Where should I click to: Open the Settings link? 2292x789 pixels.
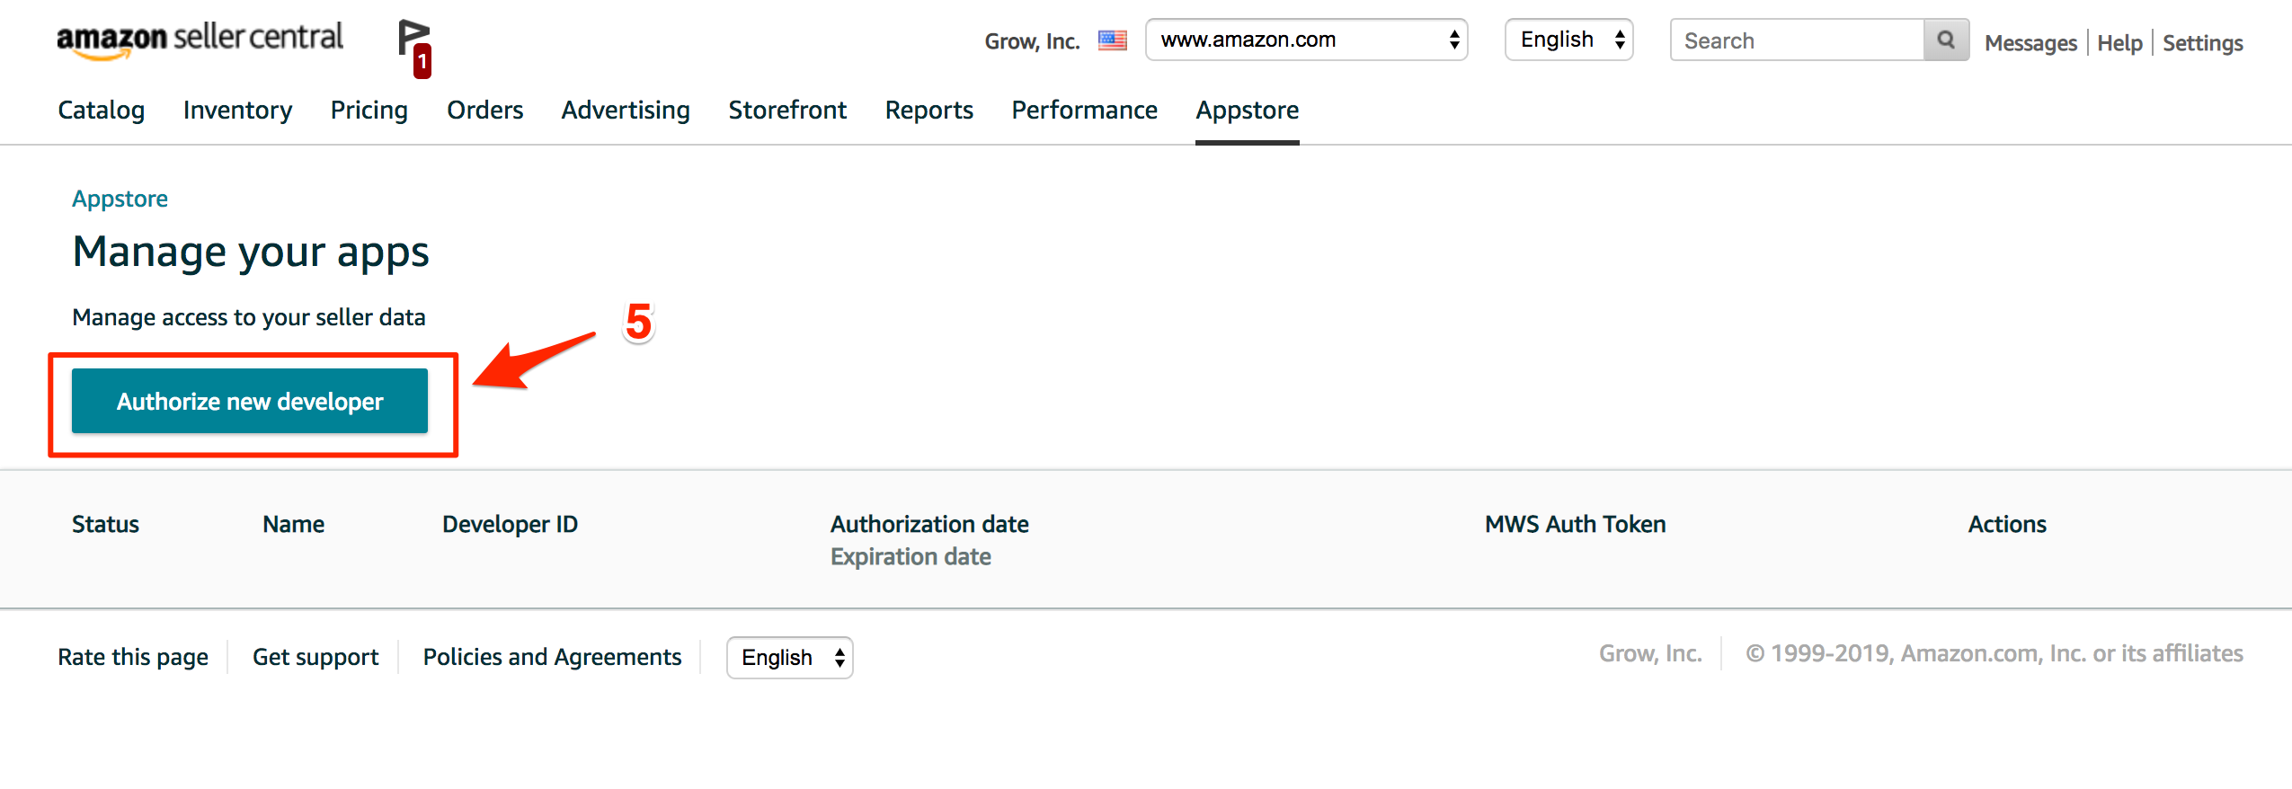pos(2203,43)
